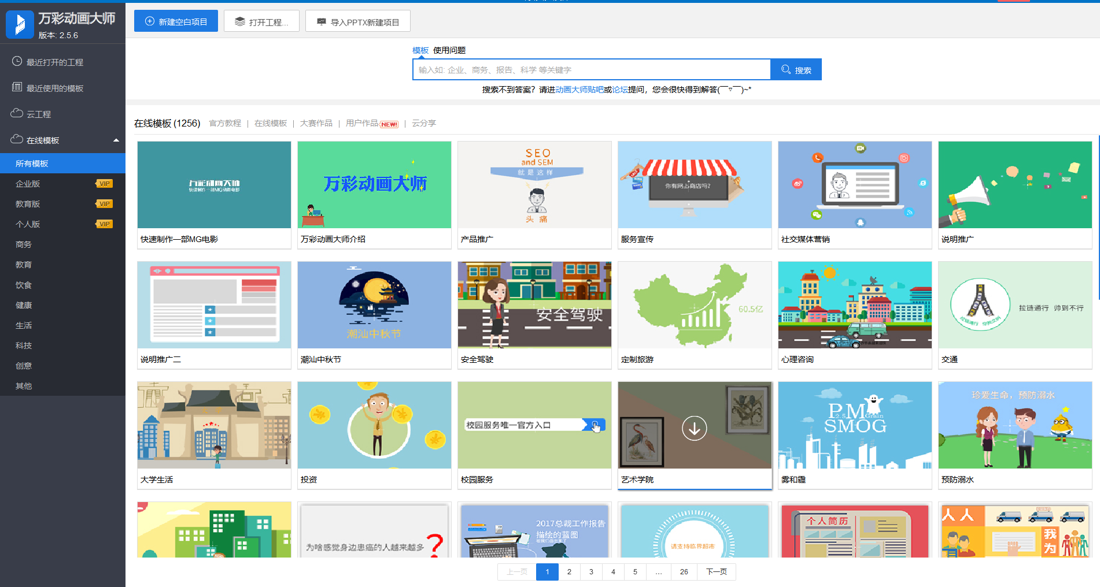The width and height of the screenshot is (1100, 587).
Task: Open the 云分享 tab
Action: (x=424, y=123)
